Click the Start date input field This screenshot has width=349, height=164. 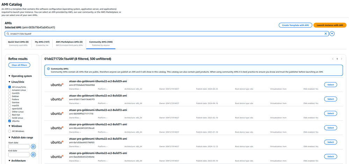[x=19, y=147]
